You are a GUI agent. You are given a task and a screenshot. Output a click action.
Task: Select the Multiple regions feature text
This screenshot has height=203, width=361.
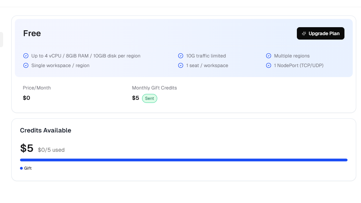[x=292, y=56]
